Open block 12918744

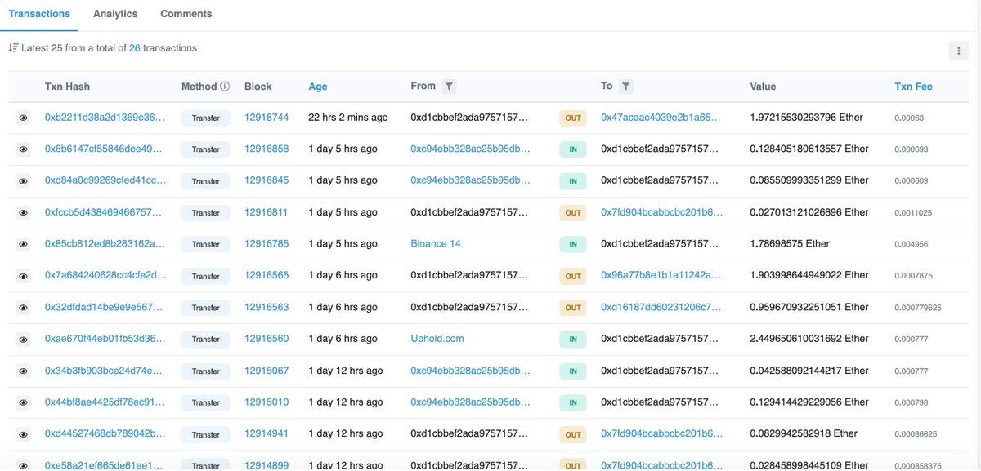267,118
